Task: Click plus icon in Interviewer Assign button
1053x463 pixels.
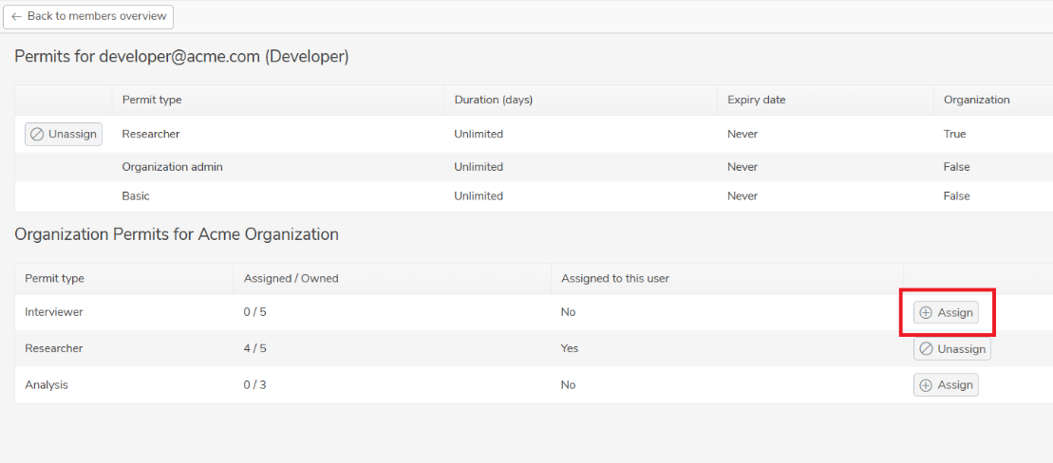Action: (x=926, y=313)
